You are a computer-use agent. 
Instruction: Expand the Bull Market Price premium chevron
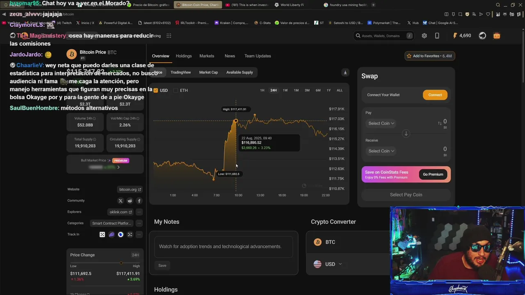tap(119, 167)
